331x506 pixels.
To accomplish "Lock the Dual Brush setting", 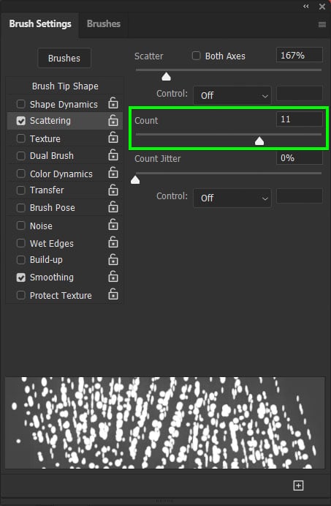I will [x=113, y=155].
